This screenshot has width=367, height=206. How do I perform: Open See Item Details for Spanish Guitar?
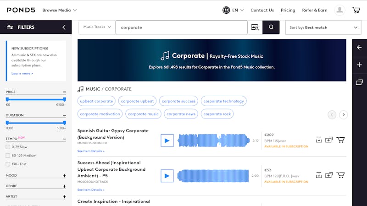(91, 151)
